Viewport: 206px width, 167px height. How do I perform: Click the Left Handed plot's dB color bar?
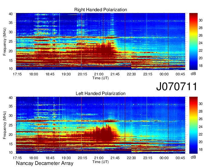tap(193, 125)
